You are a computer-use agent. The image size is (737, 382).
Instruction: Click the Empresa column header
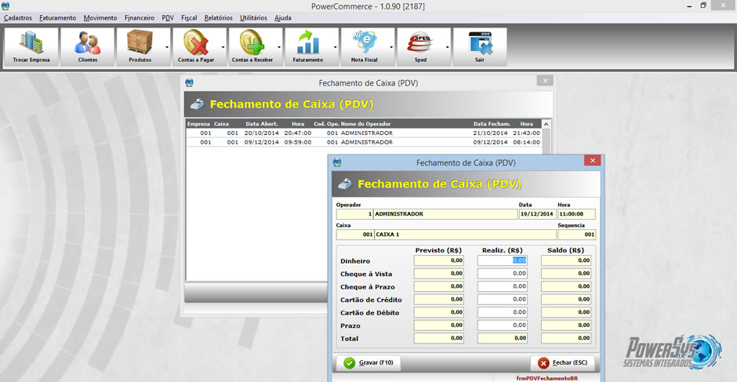(x=198, y=124)
